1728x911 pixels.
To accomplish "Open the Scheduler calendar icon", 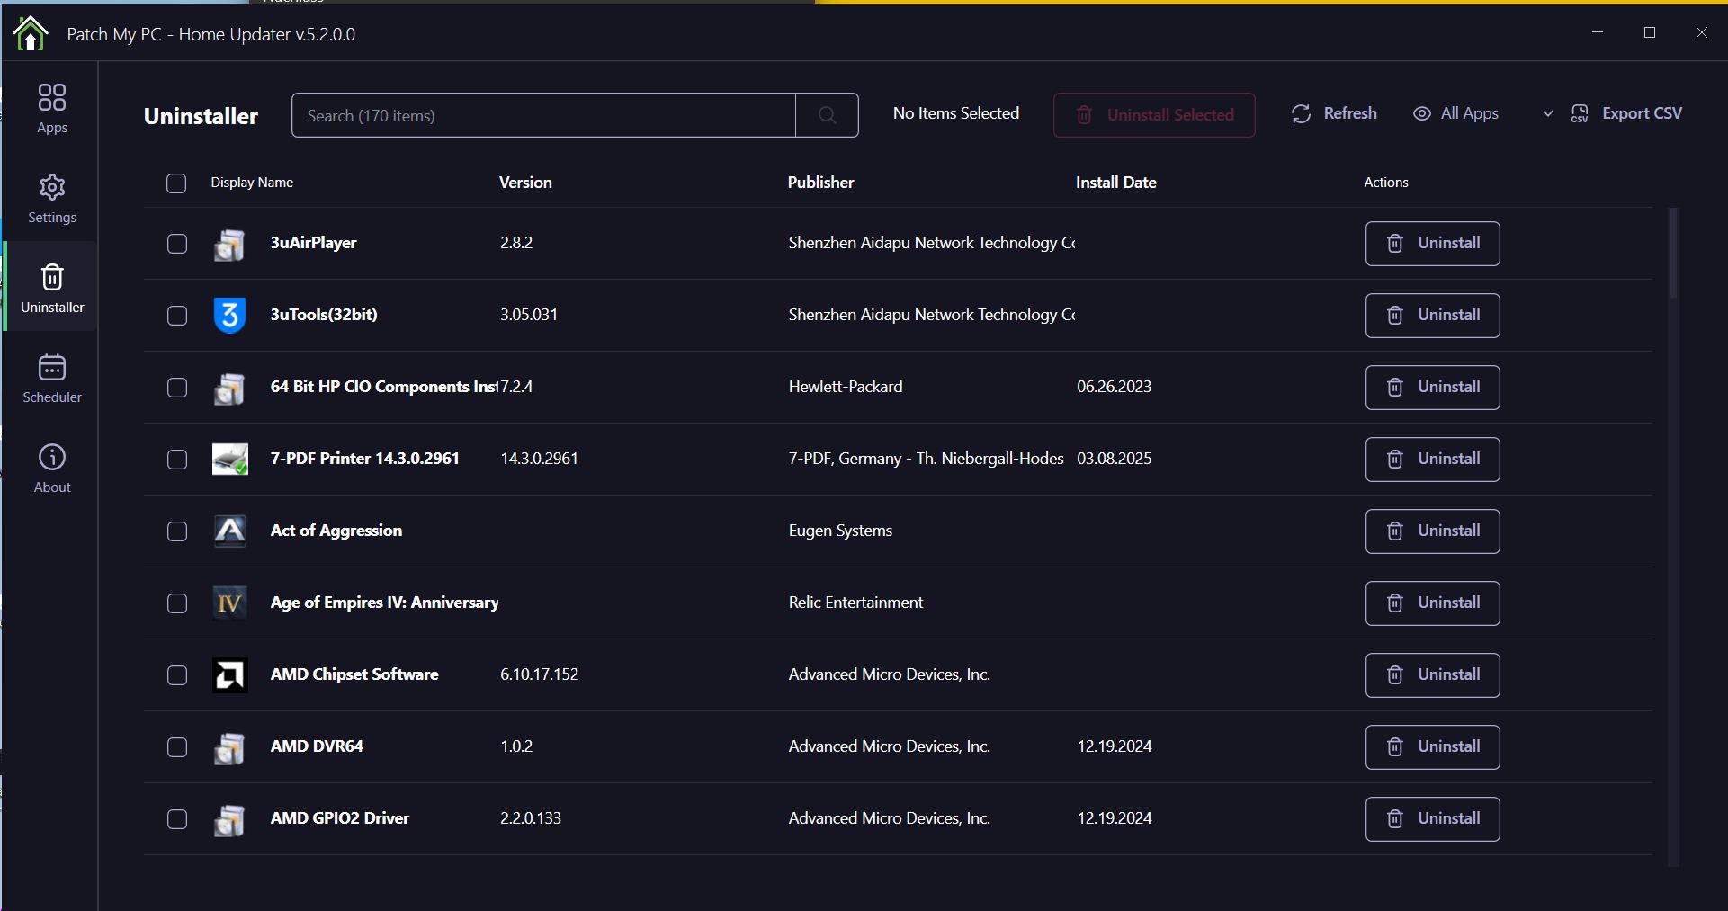I will click(x=52, y=378).
